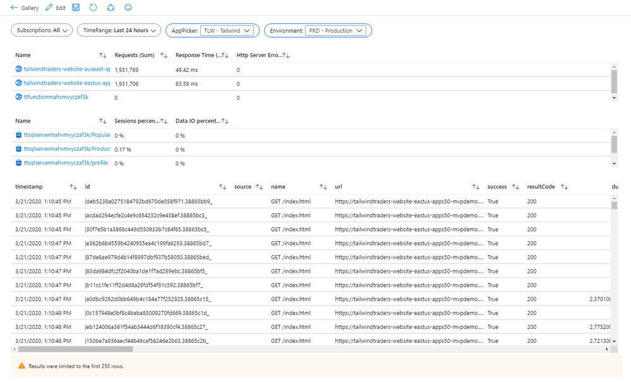This screenshot has width=631, height=382.
Task: Expand the Environment PRD - Production dropdown
Action: pyautogui.click(x=335, y=30)
